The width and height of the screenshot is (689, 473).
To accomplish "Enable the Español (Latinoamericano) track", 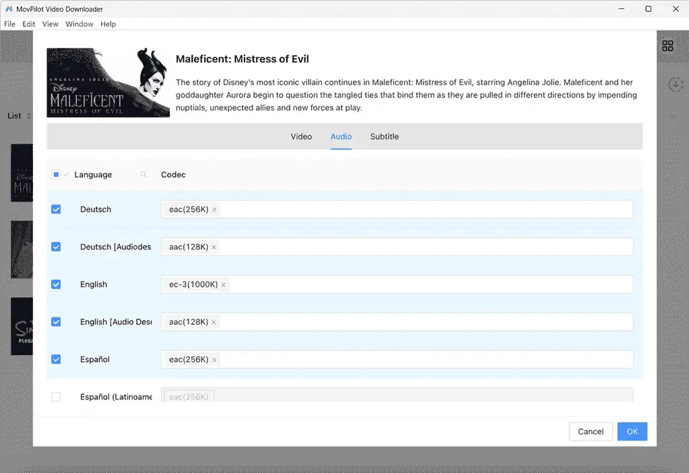I will tap(56, 397).
